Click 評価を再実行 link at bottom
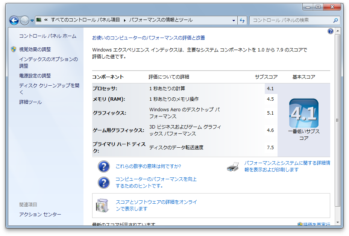349x236 pixels. [316, 224]
